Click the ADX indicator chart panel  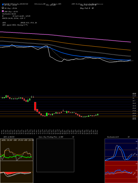17,150
